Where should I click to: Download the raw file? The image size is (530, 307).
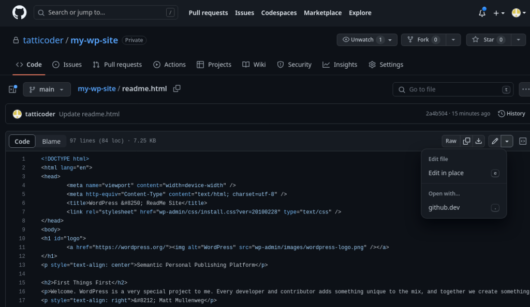pyautogui.click(x=479, y=141)
